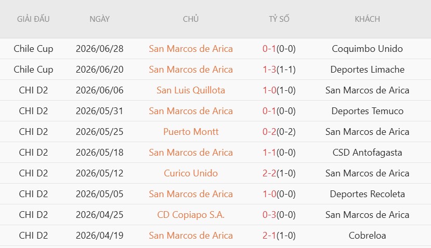Image resolution: width=431 pixels, height=248 pixels.
Task: Select the Deportes Recoleta away team
Action: (x=367, y=194)
